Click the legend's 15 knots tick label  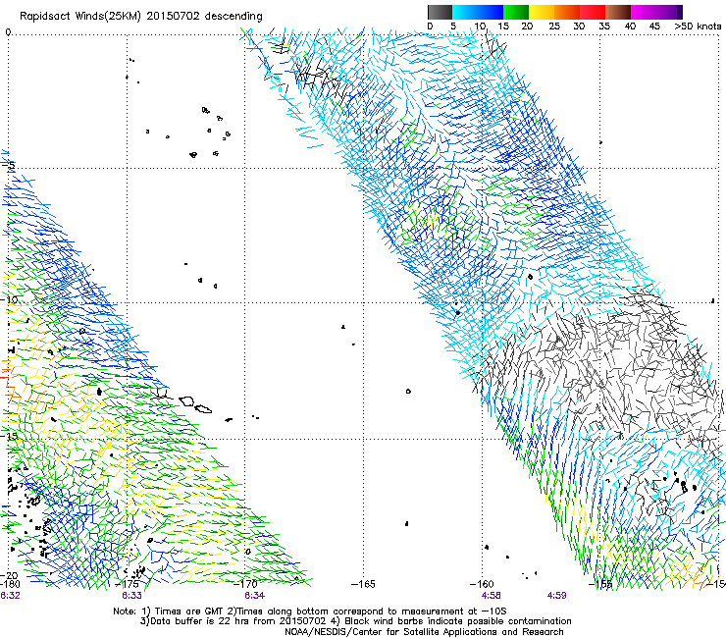coord(503,26)
